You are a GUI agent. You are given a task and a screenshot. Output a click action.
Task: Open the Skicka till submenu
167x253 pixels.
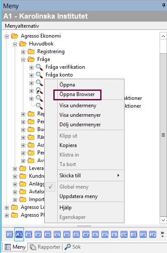point(90,176)
